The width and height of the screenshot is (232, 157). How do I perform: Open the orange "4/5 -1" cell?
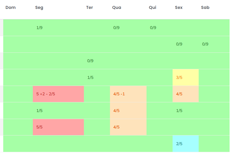tap(128, 94)
